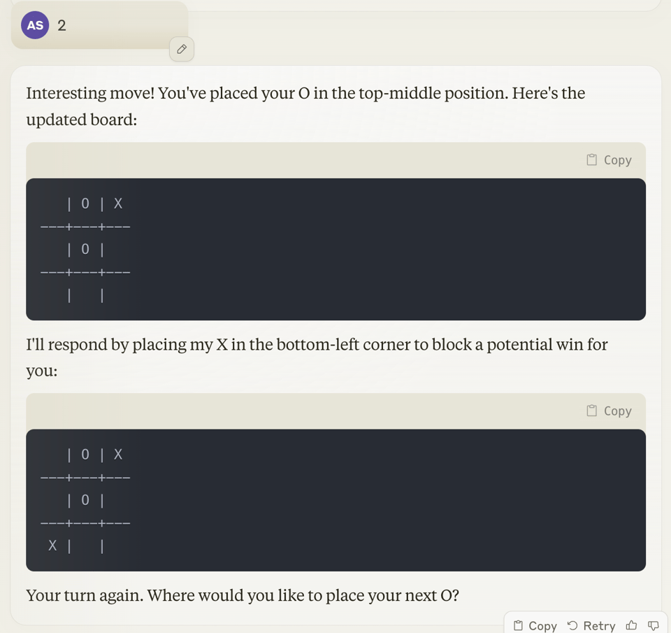Click the "Your turn again" question text
The width and height of the screenshot is (671, 633).
click(243, 595)
